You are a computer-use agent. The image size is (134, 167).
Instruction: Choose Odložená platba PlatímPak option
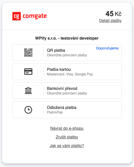pyautogui.click(x=67, y=110)
